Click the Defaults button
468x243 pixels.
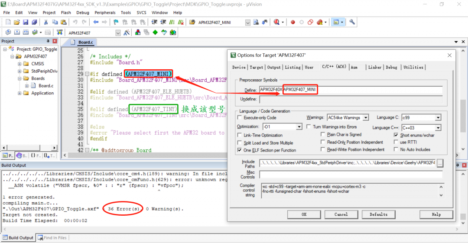[378, 214]
